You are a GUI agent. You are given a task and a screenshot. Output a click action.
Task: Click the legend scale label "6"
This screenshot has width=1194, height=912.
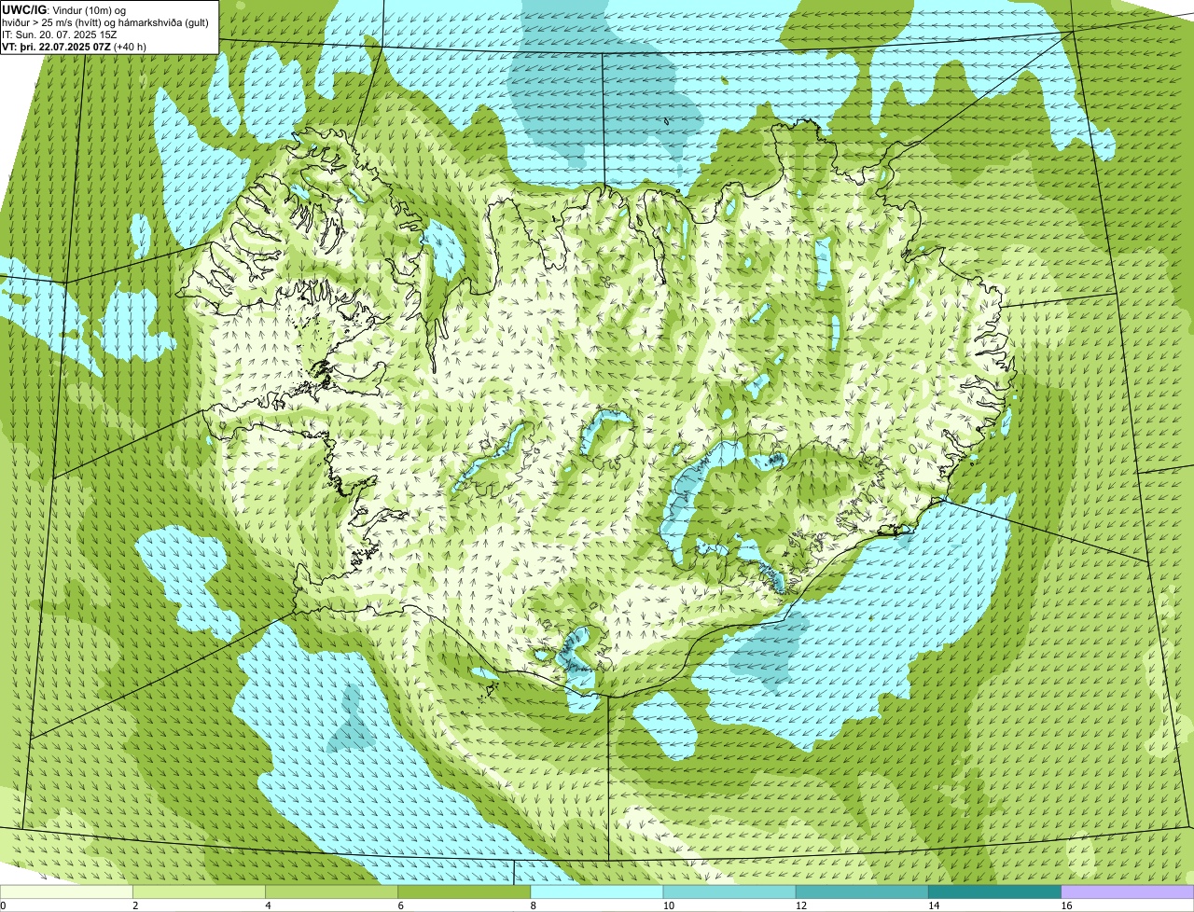click(400, 905)
